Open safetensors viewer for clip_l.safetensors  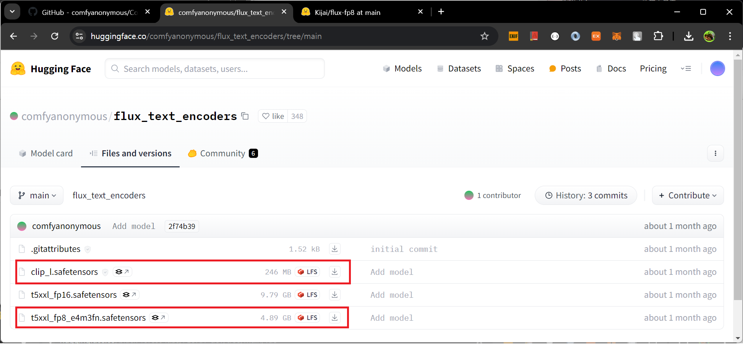click(122, 272)
